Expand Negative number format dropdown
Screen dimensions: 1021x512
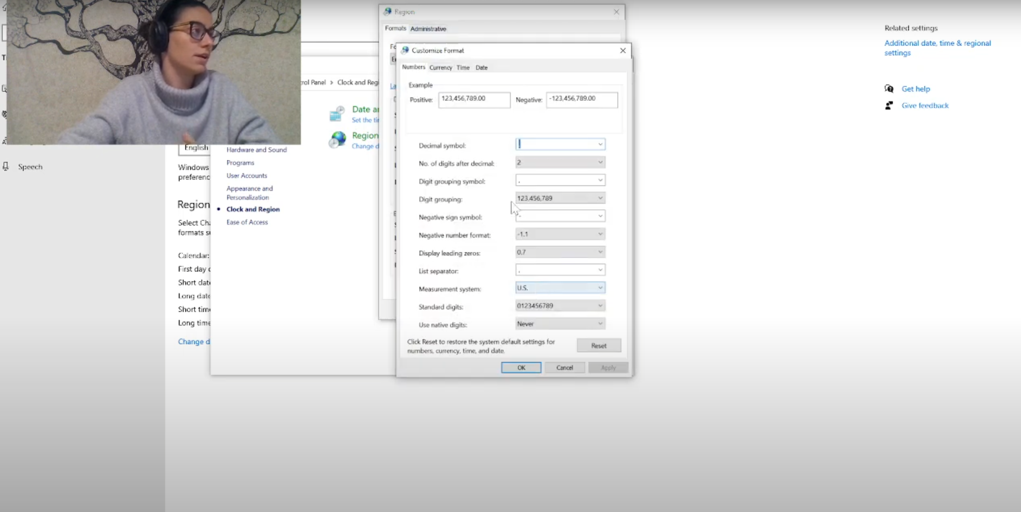[560, 234]
